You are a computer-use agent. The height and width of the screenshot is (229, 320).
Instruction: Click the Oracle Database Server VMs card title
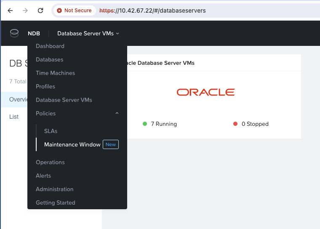(161, 63)
